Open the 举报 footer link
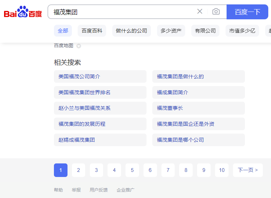The height and width of the screenshot is (198, 271). (x=76, y=190)
